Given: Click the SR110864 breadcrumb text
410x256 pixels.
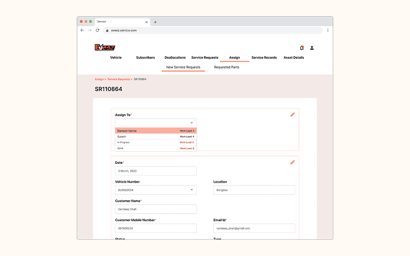Looking at the screenshot, I should click(140, 79).
